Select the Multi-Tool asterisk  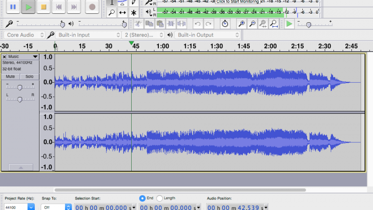coord(133,13)
